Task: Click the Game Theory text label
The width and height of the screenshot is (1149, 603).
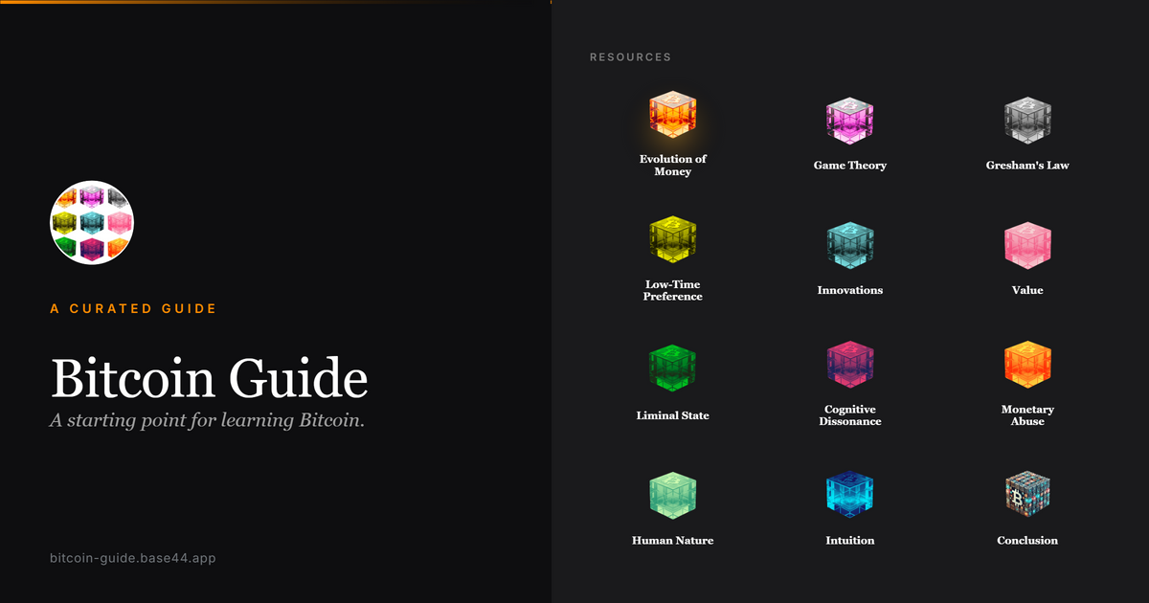Action: pos(850,166)
